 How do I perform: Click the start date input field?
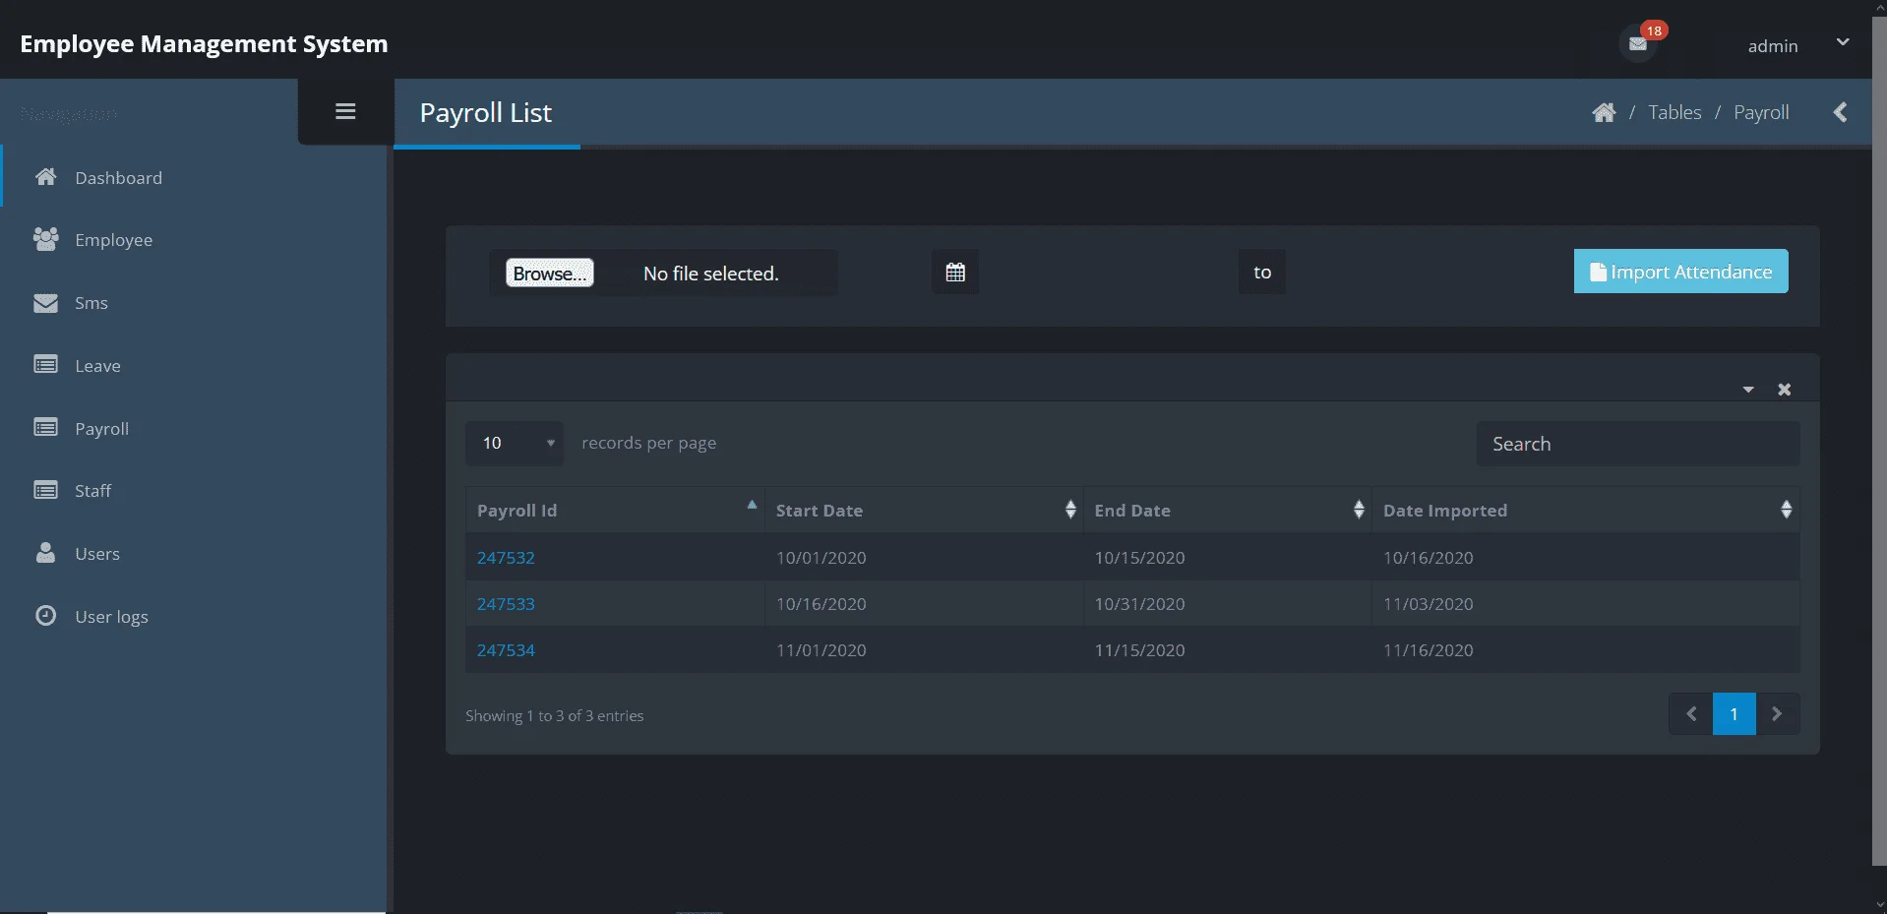pyautogui.click(x=1108, y=273)
